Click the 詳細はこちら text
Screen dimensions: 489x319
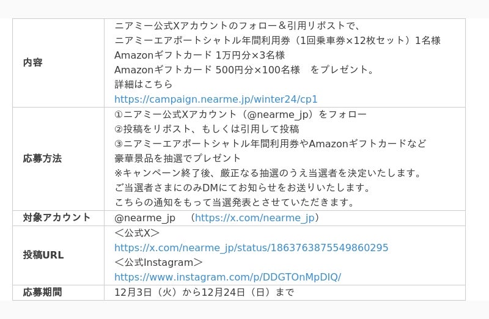click(144, 84)
